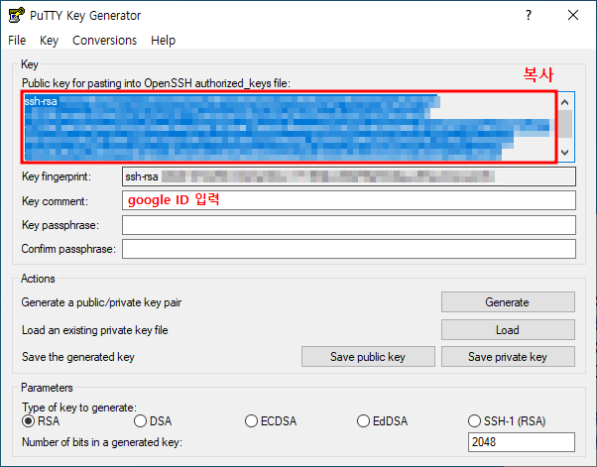Close the PuTTY Key Generator window

coord(572,15)
